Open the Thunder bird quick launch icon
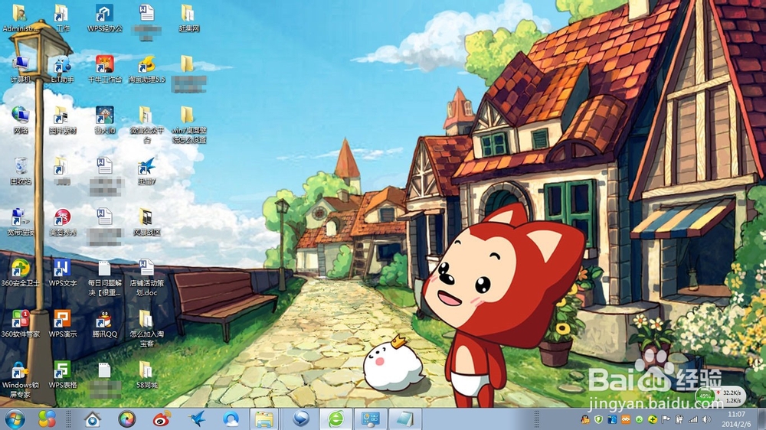Viewport: 766px width, 430px height. pyautogui.click(x=197, y=419)
